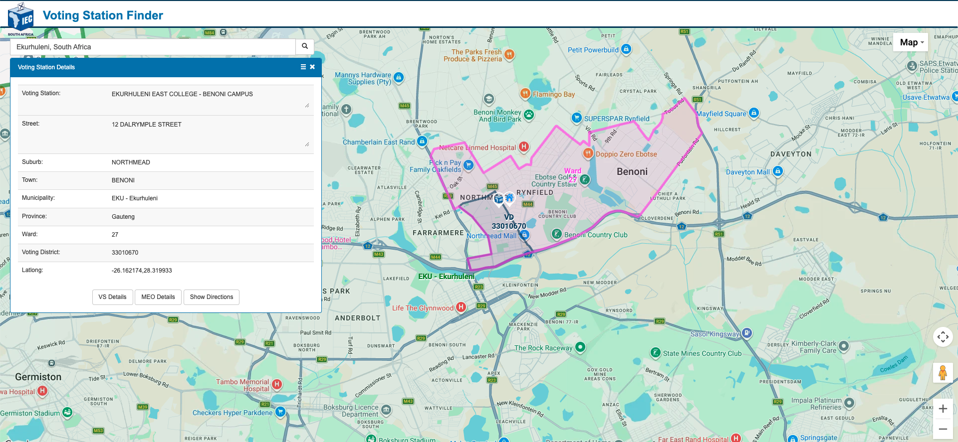
Task: Select the Street View pegman
Action: tap(943, 373)
